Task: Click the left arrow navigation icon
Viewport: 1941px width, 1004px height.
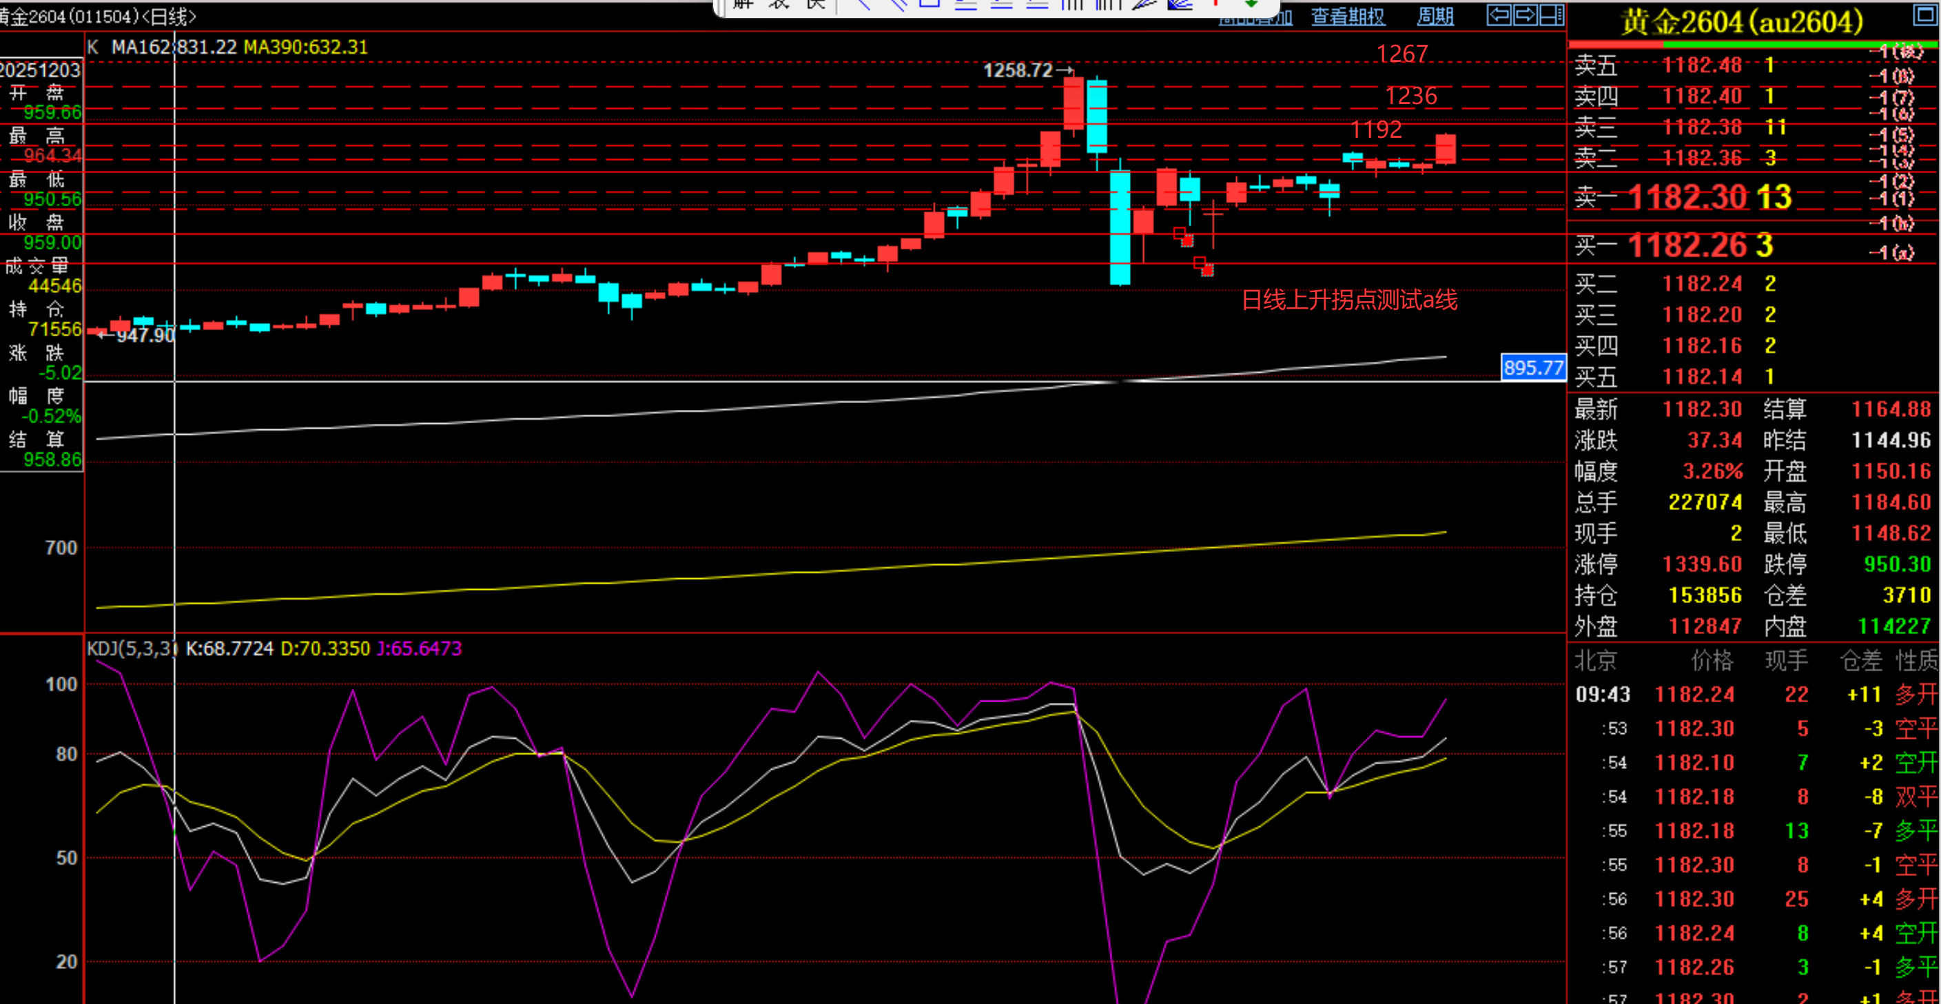Action: 1499,15
